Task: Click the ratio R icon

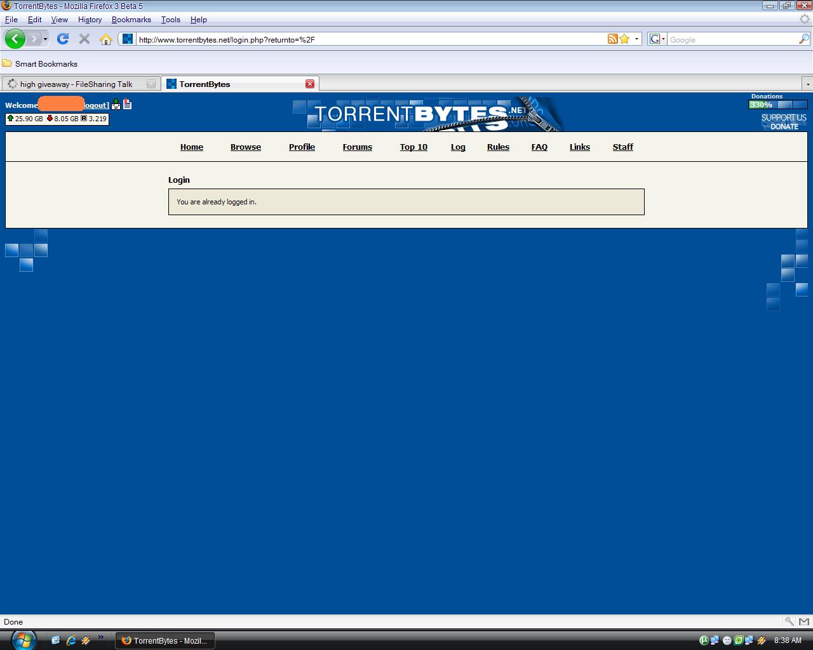Action: pos(84,118)
